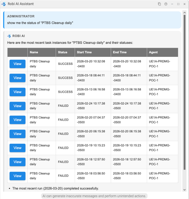This screenshot has width=189, height=199.
Task: View the failed 2026-02-19 10:15:23 run
Action: tap(17, 148)
